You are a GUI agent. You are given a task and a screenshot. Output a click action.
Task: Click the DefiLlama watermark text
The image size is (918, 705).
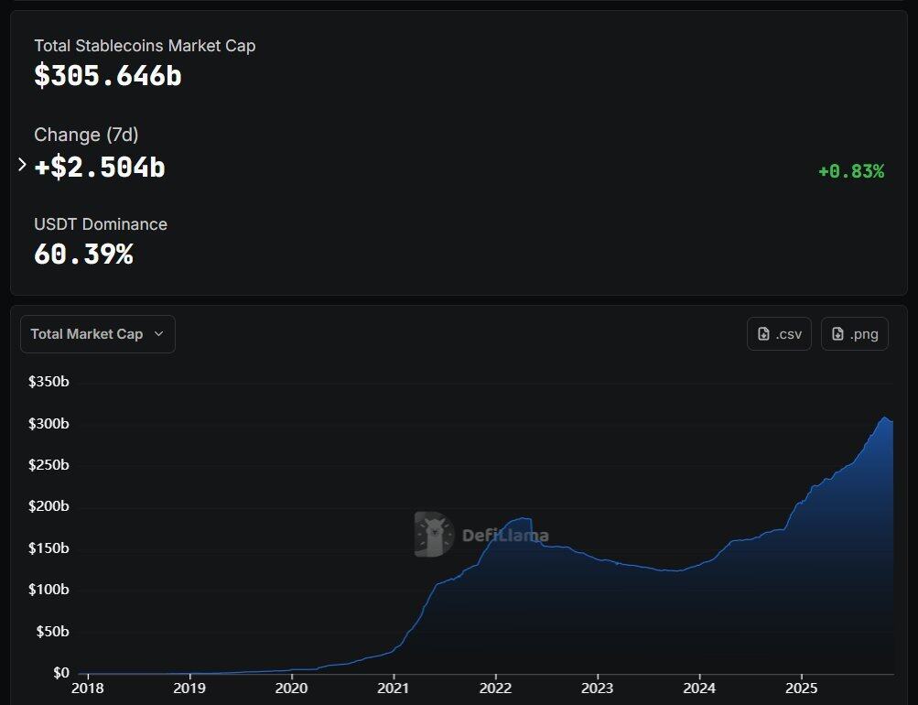pyautogui.click(x=505, y=536)
